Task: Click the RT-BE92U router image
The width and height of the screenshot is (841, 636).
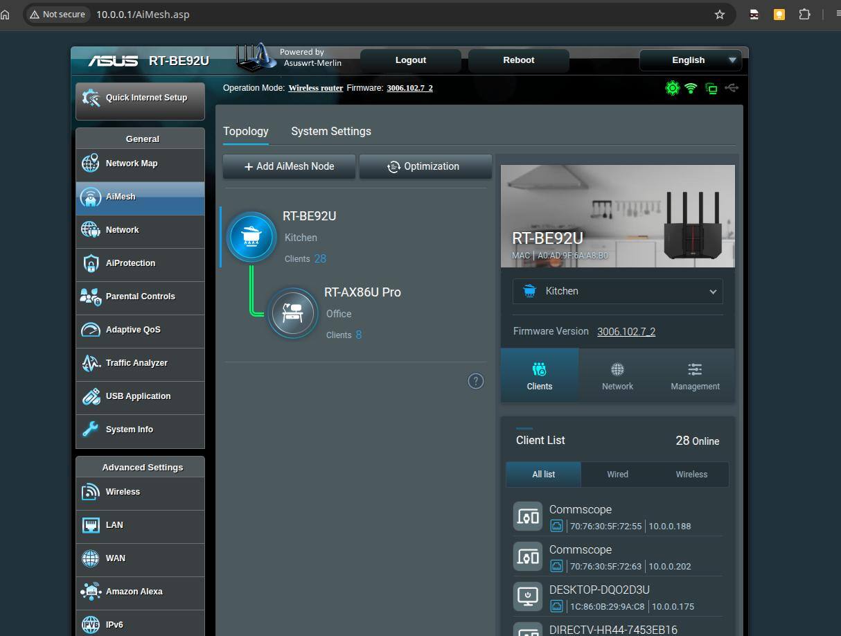Action: 693,226
